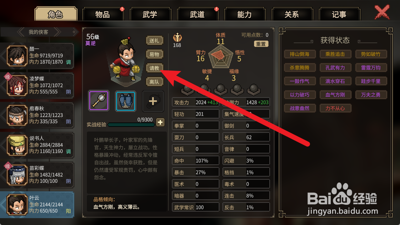View the 排山倒海 status tag
400x225 pixels.
point(300,54)
